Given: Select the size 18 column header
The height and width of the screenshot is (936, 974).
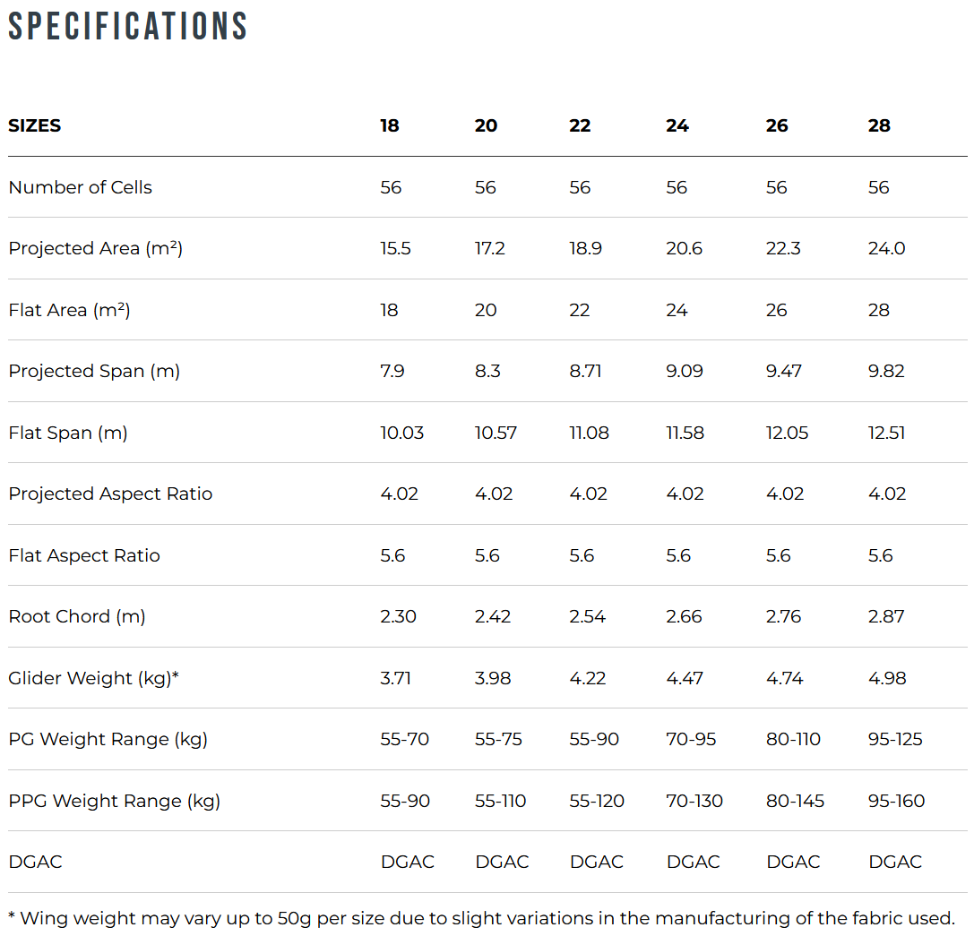Looking at the screenshot, I should (390, 125).
